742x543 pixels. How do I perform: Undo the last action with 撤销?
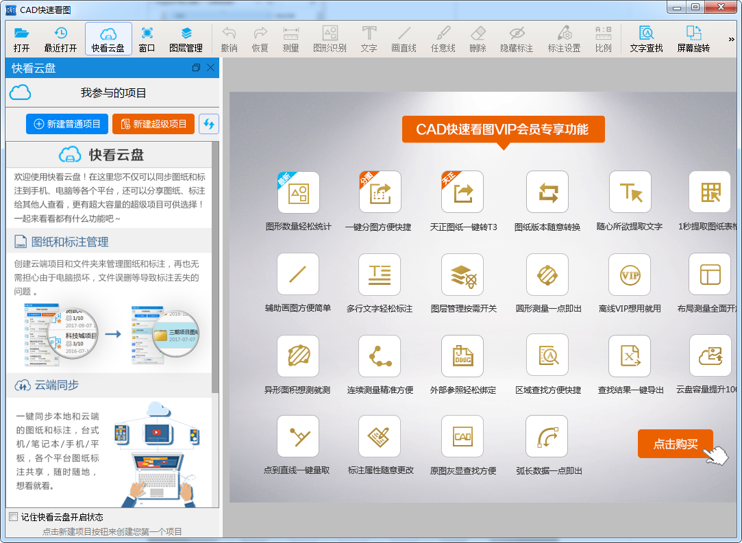pos(229,38)
